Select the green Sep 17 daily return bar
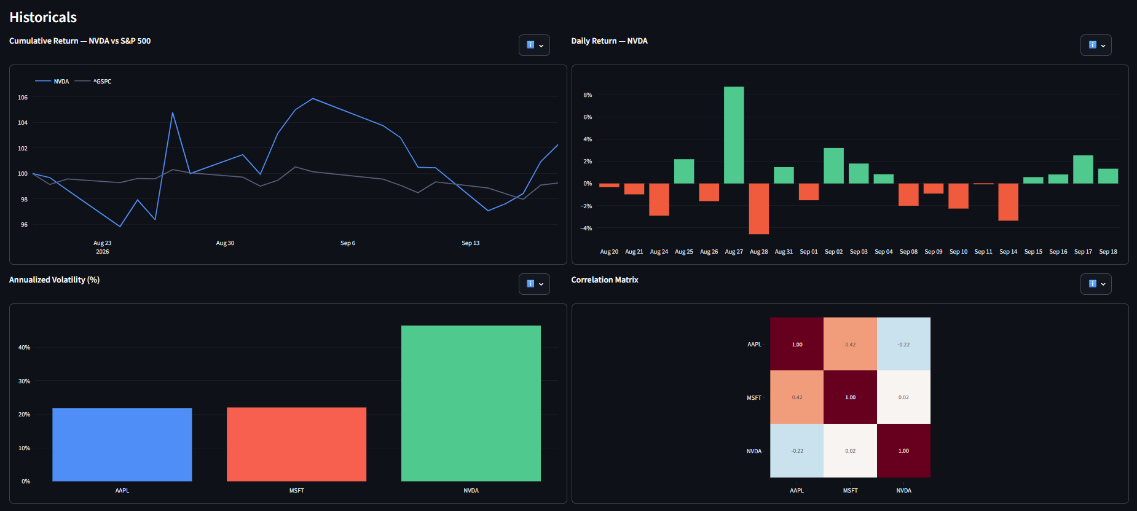1137x511 pixels. tap(1083, 170)
